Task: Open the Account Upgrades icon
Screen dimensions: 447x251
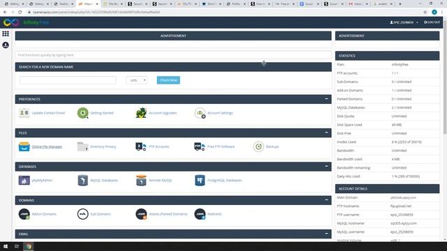Action: point(141,113)
